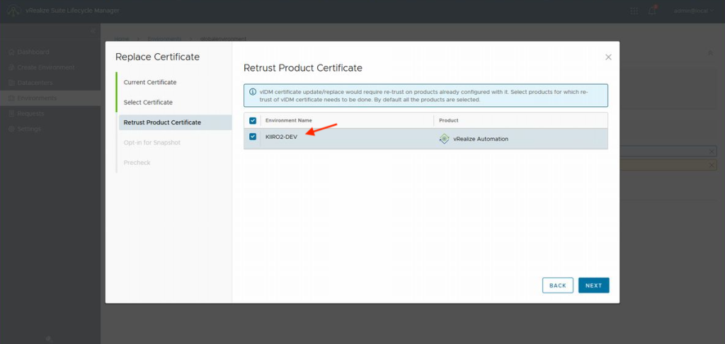Click the Replace Certificate dialog title
Screen dimensions: 725x344
157,57
